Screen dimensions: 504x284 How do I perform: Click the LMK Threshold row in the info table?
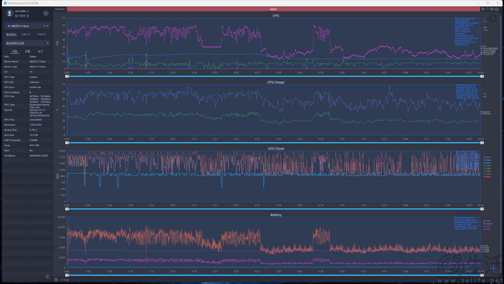(27, 140)
